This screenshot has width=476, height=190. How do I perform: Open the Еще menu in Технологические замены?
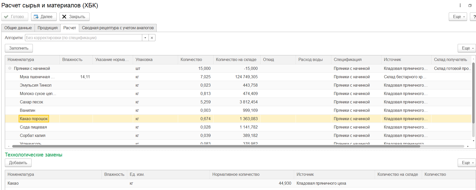(x=467, y=163)
